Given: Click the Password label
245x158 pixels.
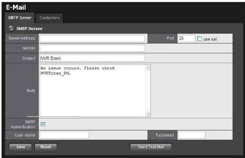Looking at the screenshot, I should (x=165, y=135).
